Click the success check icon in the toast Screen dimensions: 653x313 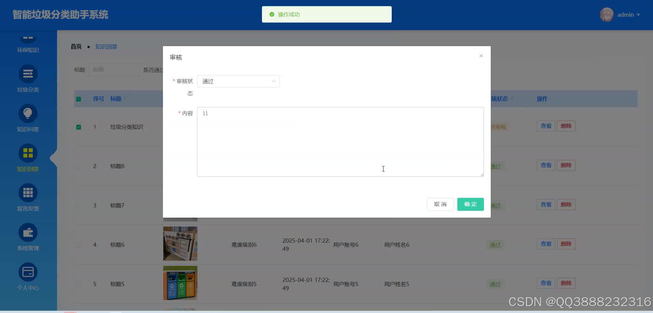(272, 14)
